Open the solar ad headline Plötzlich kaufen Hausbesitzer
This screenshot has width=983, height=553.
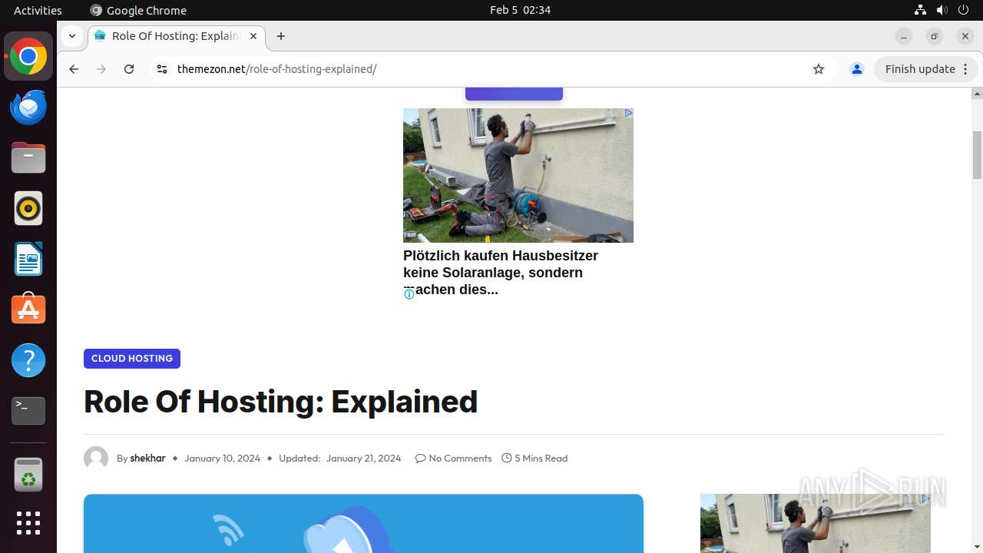[501, 273]
